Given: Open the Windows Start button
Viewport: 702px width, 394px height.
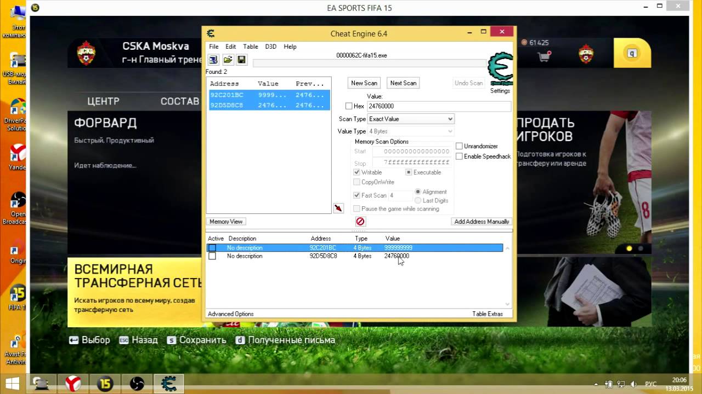Looking at the screenshot, I should (x=12, y=383).
